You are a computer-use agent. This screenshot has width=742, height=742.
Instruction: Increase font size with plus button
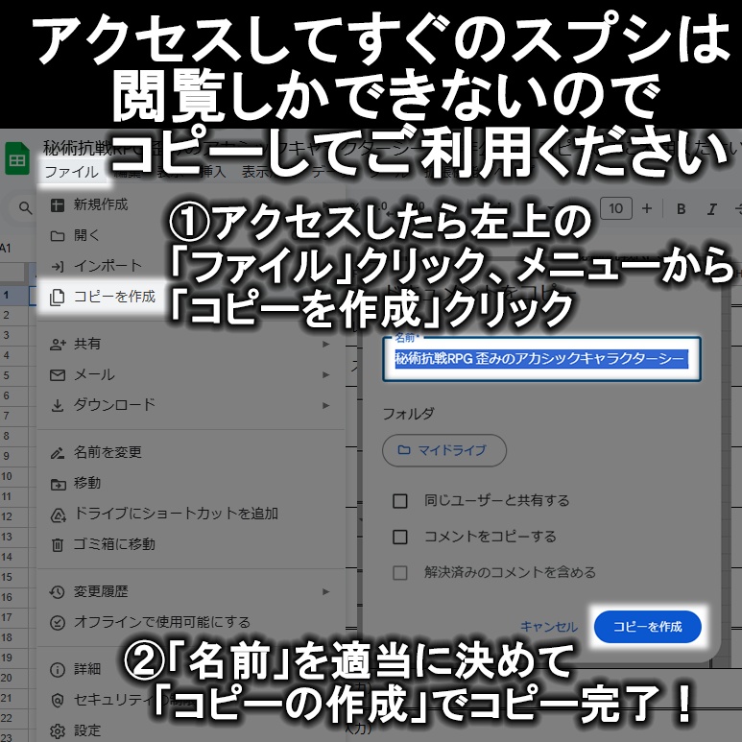tap(647, 208)
